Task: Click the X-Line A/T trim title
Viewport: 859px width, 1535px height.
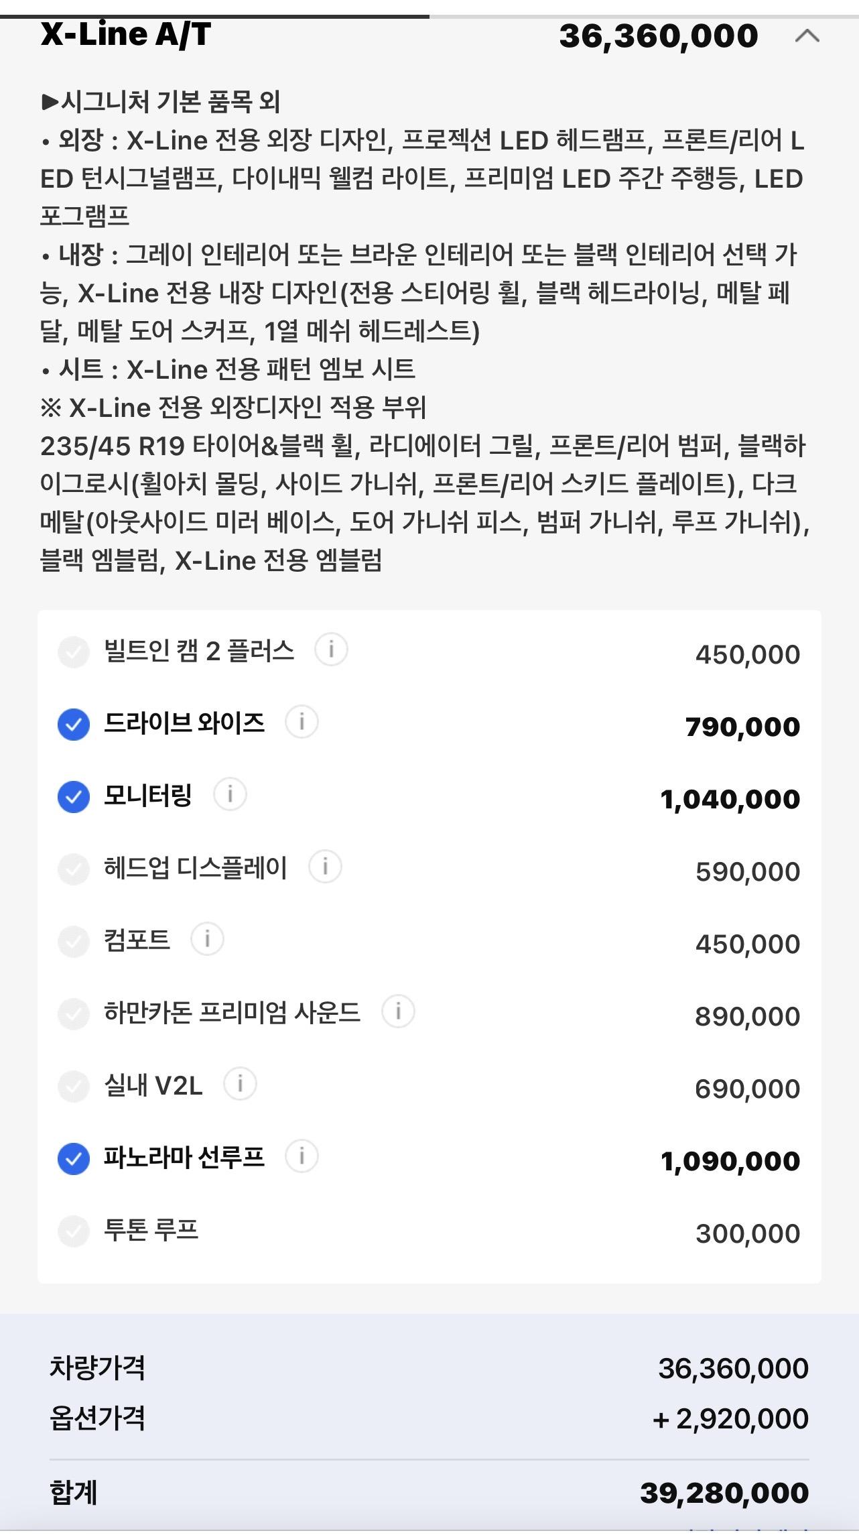Action: (x=126, y=34)
